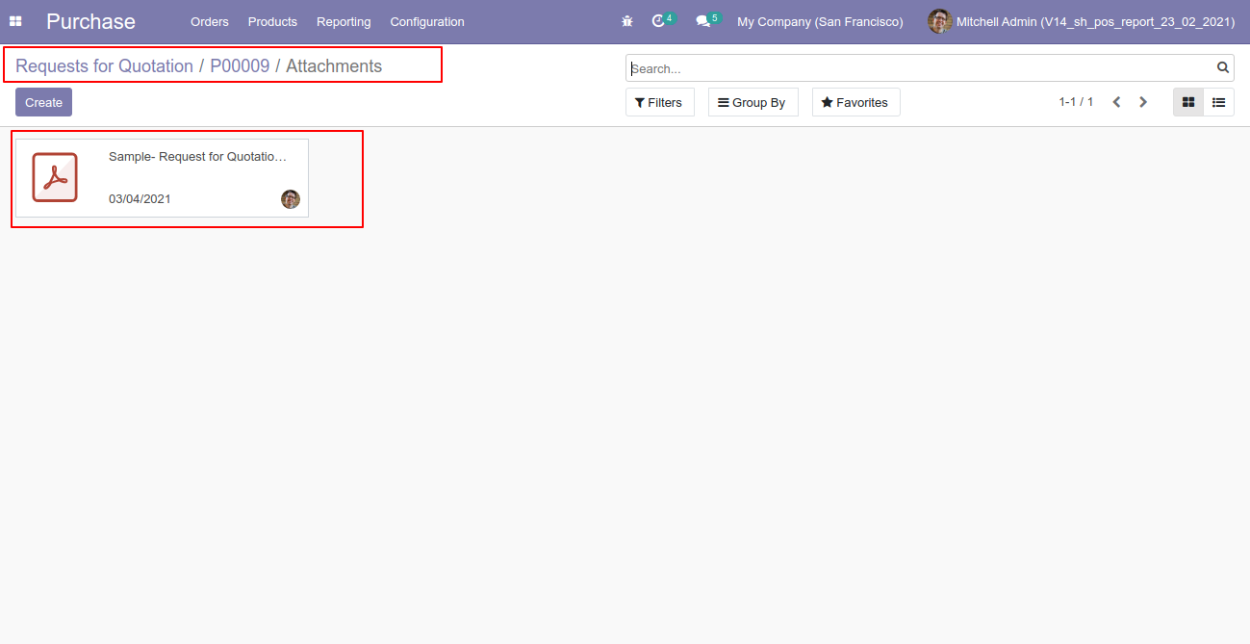The image size is (1250, 644).
Task: Focus the Search input field
Action: pyautogui.click(x=921, y=68)
